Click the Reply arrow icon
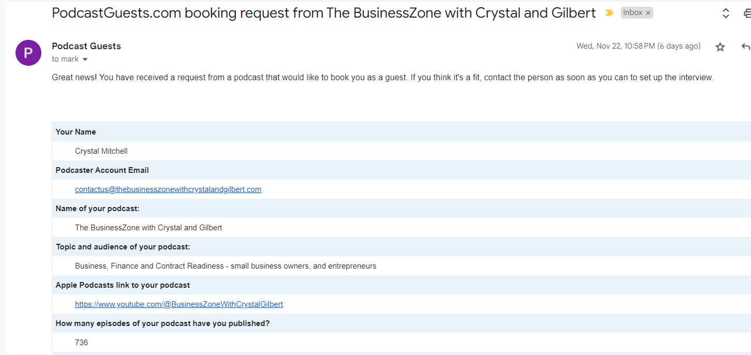Image resolution: width=751 pixels, height=355 pixels. [x=745, y=47]
